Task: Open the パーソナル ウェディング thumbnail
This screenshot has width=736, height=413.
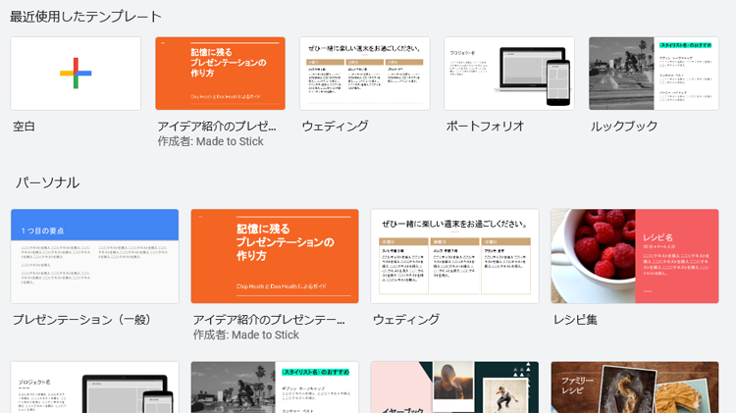Action: point(454,256)
